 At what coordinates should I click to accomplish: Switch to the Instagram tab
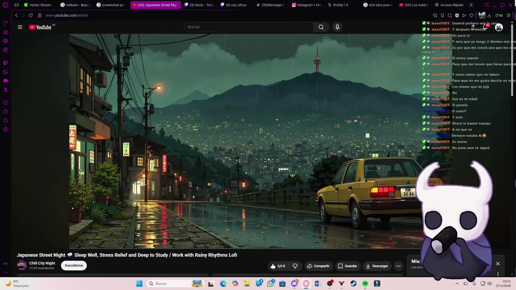click(x=307, y=5)
